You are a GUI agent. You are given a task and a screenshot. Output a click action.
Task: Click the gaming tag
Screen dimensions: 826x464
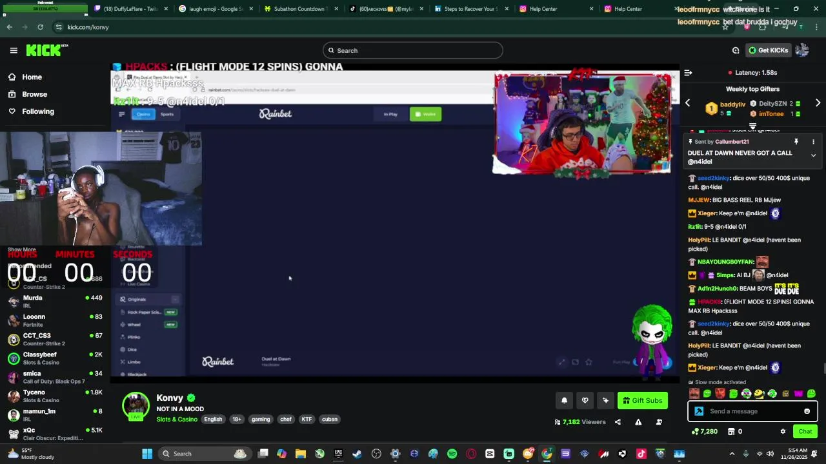pos(261,420)
